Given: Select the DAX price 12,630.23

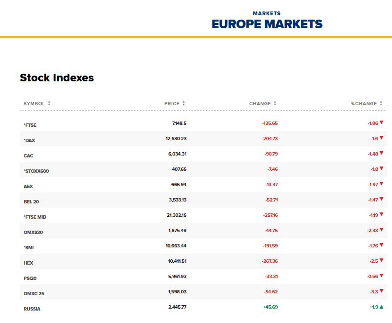Looking at the screenshot, I should (x=176, y=138).
